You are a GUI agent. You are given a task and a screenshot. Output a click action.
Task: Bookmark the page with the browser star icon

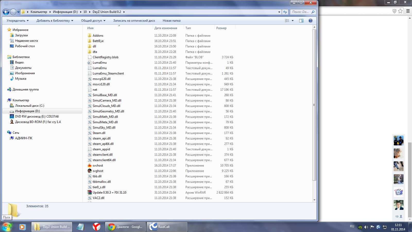(400, 11)
